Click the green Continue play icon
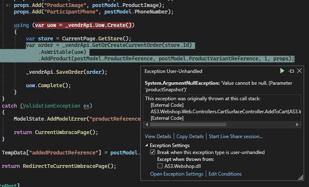Screen dimensions: 309x187 282,71
